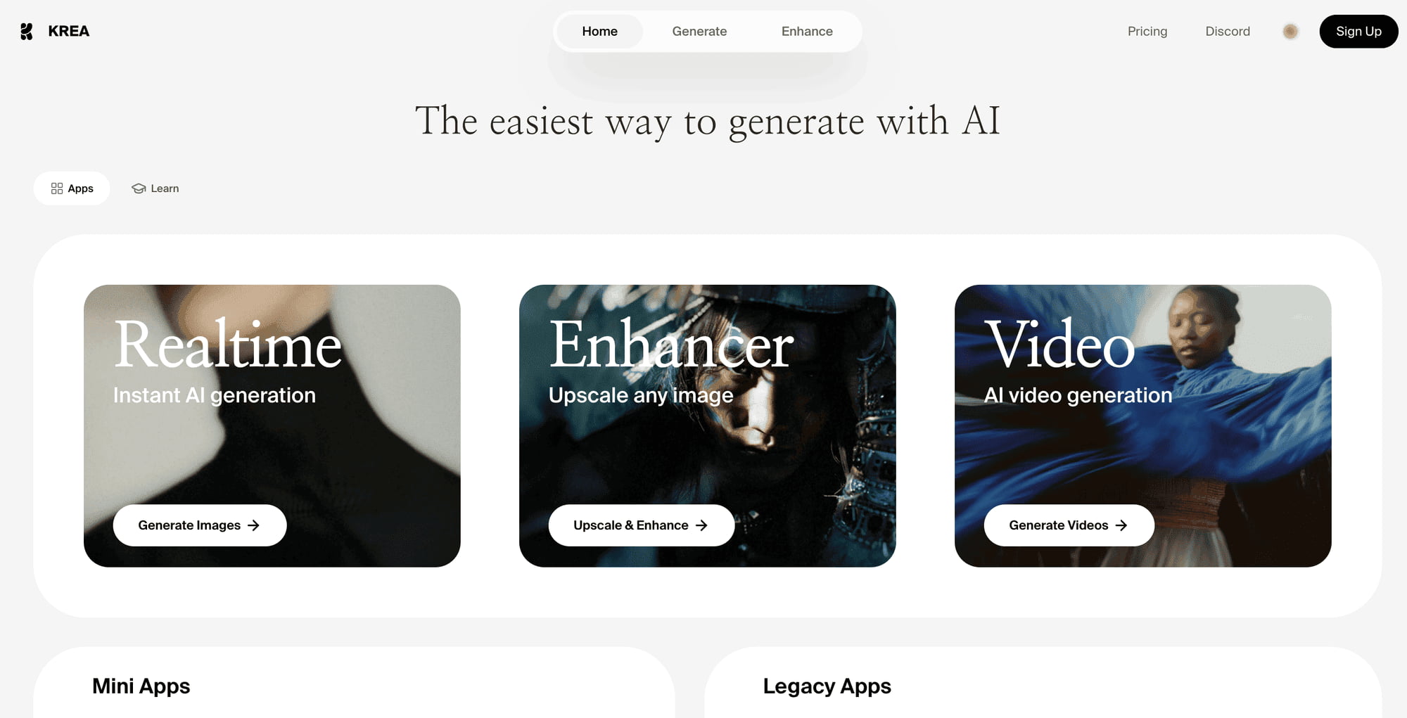1407x718 pixels.
Task: Click arrow icon on Generate Images
Action: point(254,525)
